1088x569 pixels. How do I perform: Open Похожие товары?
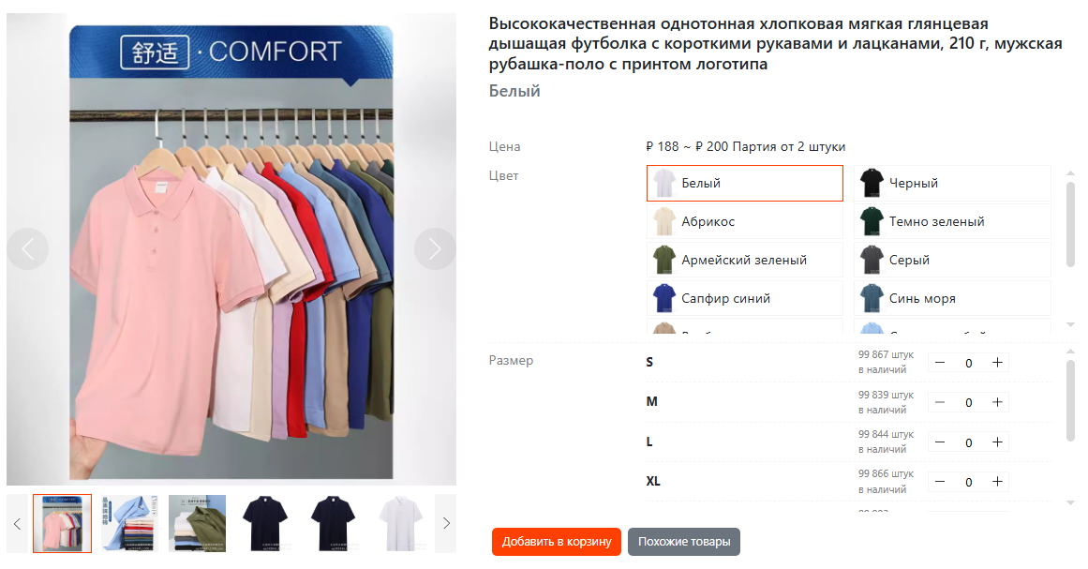pyautogui.click(x=684, y=542)
